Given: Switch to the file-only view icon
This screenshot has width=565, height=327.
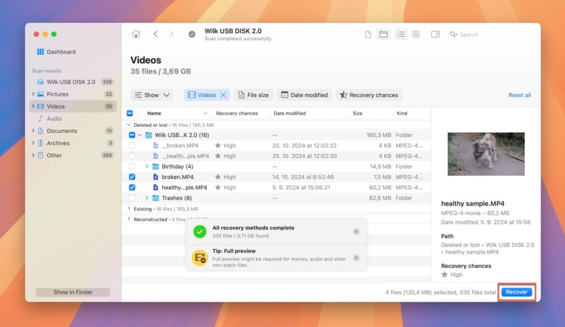Looking at the screenshot, I should coord(368,34).
